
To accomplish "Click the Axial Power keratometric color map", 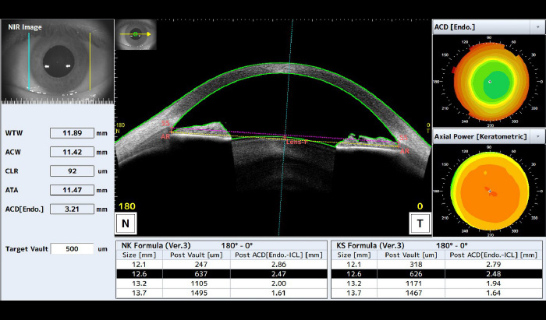I will point(490,191).
